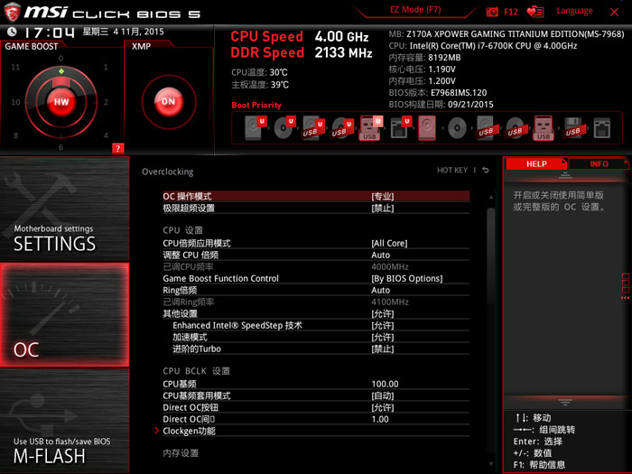Image resolution: width=632 pixels, height=474 pixels.
Task: Click the Language button
Action: tap(574, 12)
